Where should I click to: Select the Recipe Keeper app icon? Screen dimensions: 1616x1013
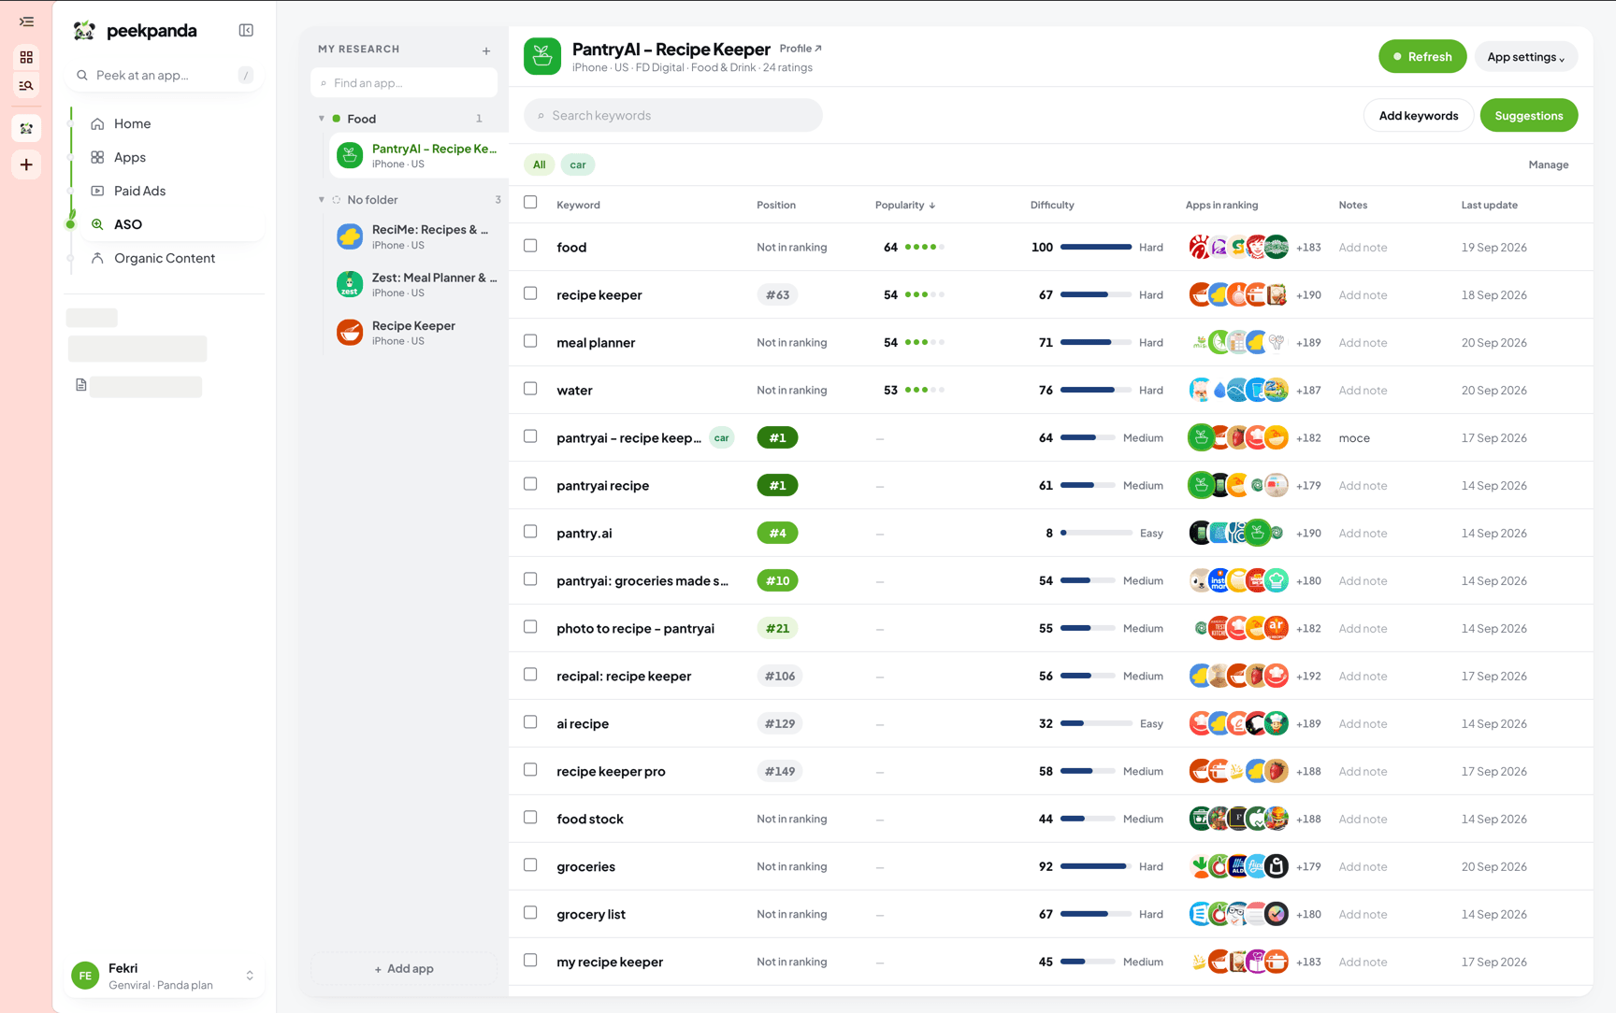(x=350, y=332)
